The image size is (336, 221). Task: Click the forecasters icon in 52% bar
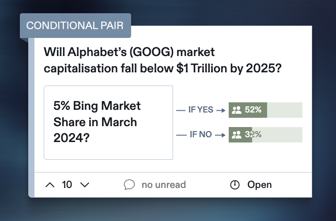pos(237,110)
